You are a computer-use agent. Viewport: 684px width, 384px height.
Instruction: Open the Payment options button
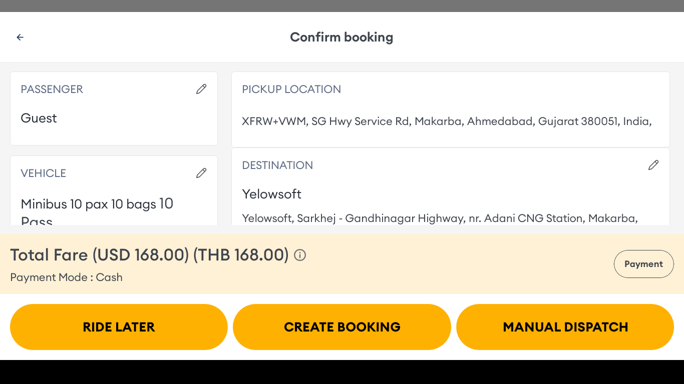tap(643, 264)
